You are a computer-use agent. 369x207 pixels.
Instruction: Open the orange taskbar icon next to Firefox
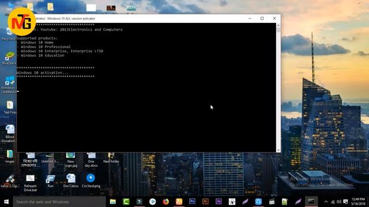click(179, 202)
